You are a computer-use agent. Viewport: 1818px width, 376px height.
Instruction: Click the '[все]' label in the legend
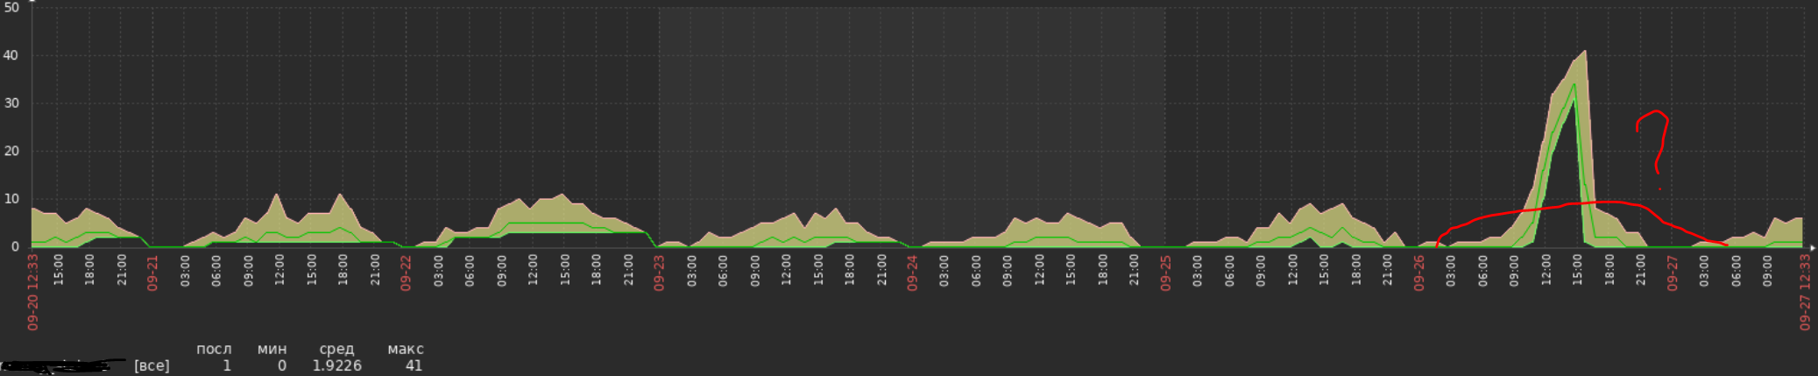(152, 365)
